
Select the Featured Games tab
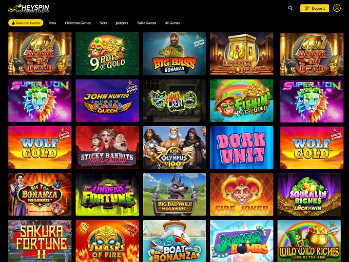tap(26, 23)
